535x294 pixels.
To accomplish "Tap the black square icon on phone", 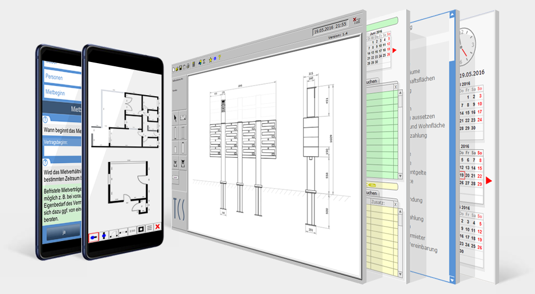I will pyautogui.click(x=141, y=229).
